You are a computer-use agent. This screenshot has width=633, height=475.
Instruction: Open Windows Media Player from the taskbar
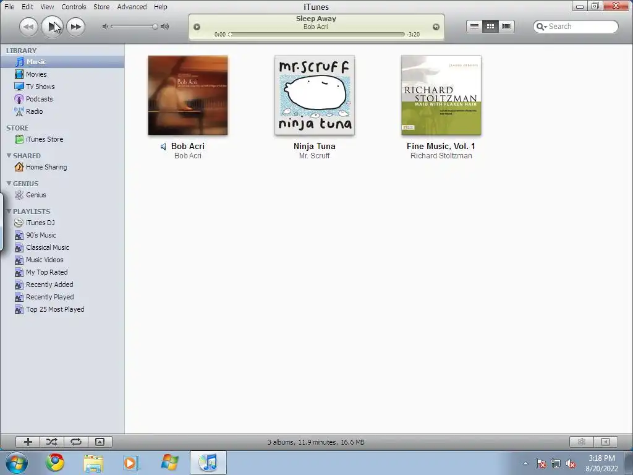pos(131,463)
